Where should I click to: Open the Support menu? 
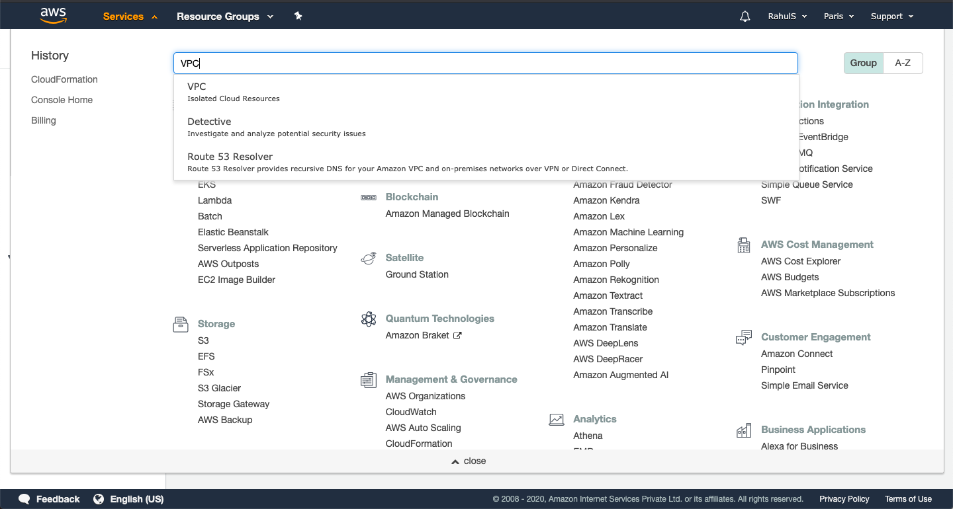[x=891, y=17]
